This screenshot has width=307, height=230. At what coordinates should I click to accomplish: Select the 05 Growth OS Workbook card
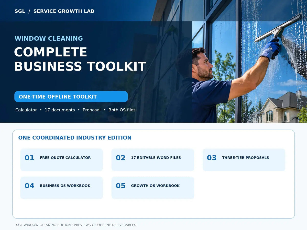click(x=153, y=188)
